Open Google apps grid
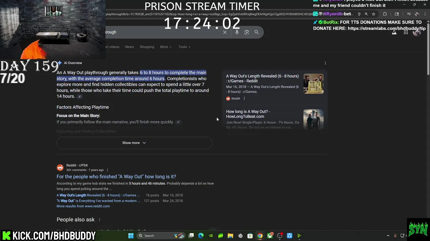Image resolution: width=430 pixels, height=241 pixels. point(406,32)
